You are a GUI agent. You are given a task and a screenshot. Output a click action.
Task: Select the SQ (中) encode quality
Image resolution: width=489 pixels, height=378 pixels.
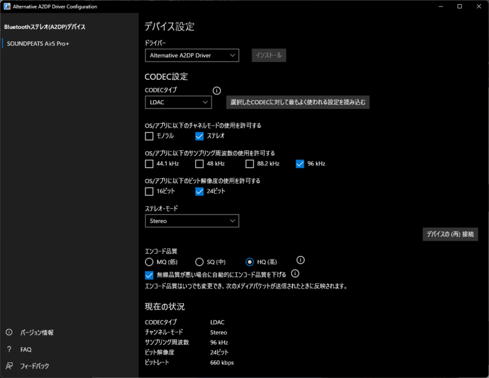tap(199, 262)
